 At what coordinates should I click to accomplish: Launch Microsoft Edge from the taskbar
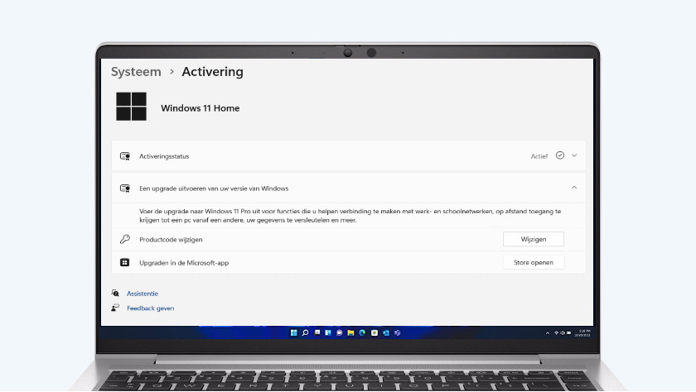[362, 332]
